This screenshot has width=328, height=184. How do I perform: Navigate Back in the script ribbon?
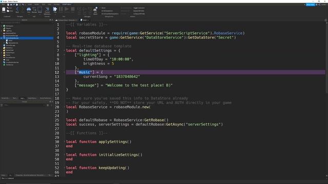[x=17, y=10]
